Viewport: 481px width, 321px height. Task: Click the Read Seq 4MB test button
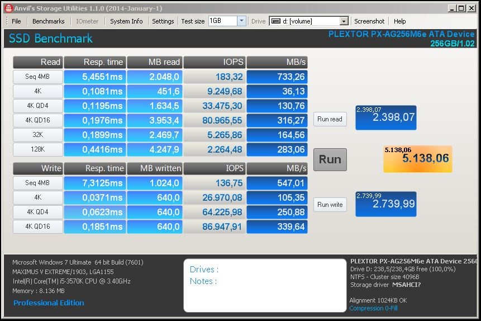click(38, 77)
